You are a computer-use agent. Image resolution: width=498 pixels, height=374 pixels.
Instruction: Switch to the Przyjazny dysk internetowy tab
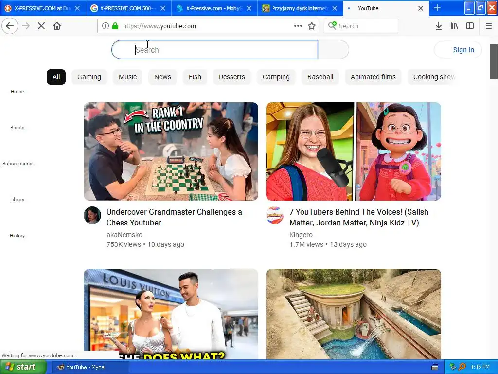pyautogui.click(x=300, y=8)
